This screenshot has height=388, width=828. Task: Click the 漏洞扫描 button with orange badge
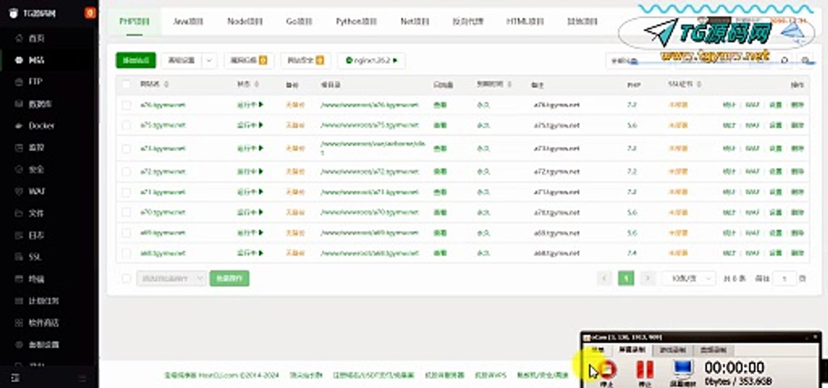249,61
